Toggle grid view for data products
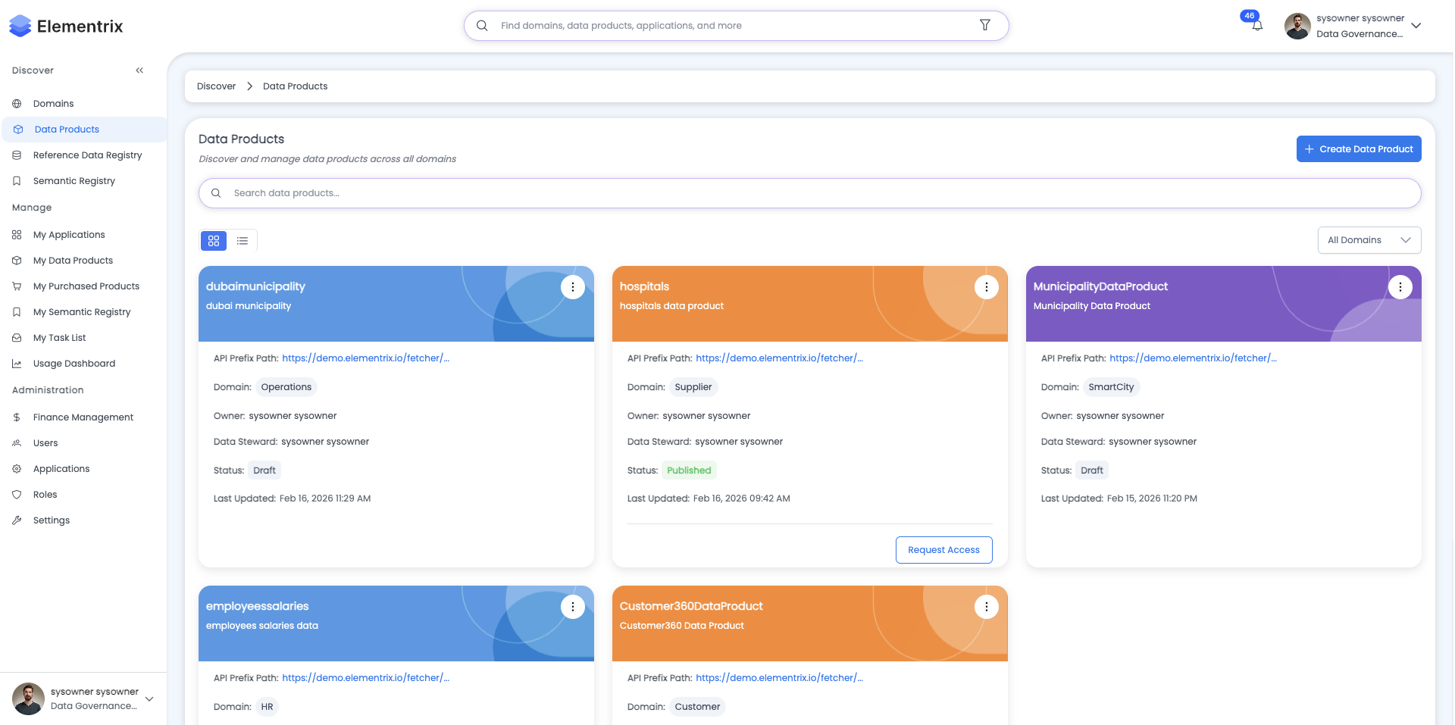1455x725 pixels. click(213, 240)
